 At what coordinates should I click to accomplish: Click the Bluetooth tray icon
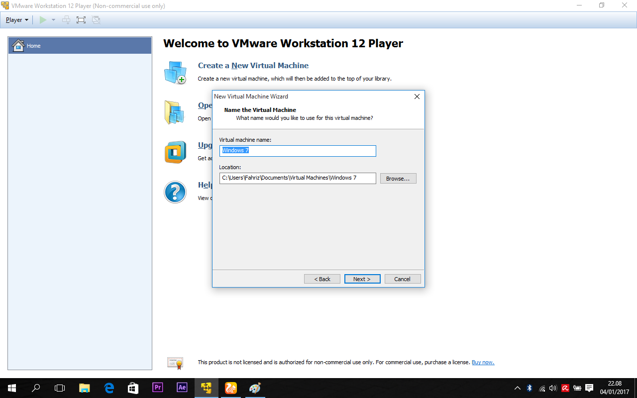pos(530,388)
